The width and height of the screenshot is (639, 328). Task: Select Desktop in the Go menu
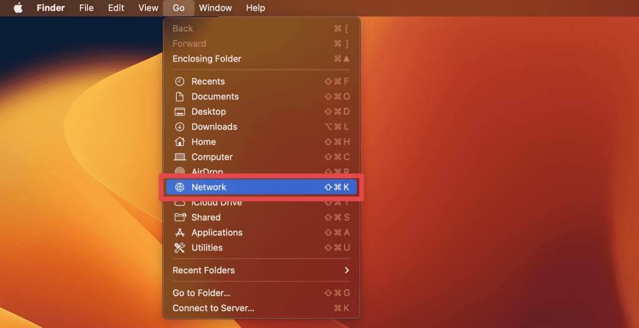(x=261, y=112)
